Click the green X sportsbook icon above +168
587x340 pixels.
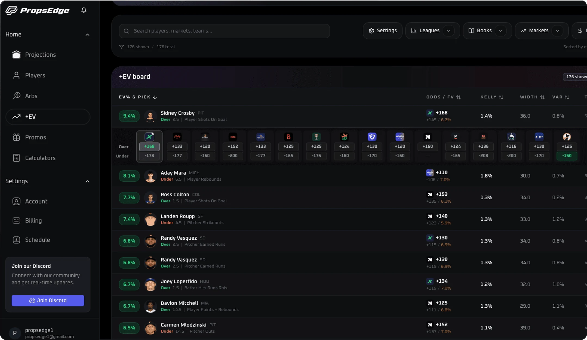[149, 137]
